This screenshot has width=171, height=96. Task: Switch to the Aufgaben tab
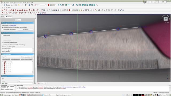(9, 17)
